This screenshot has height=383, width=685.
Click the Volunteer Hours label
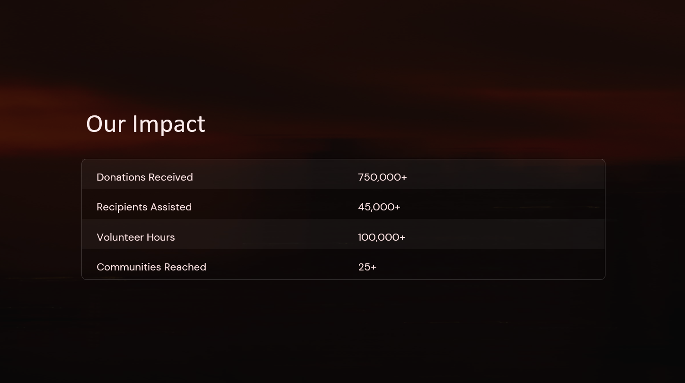[x=136, y=237]
